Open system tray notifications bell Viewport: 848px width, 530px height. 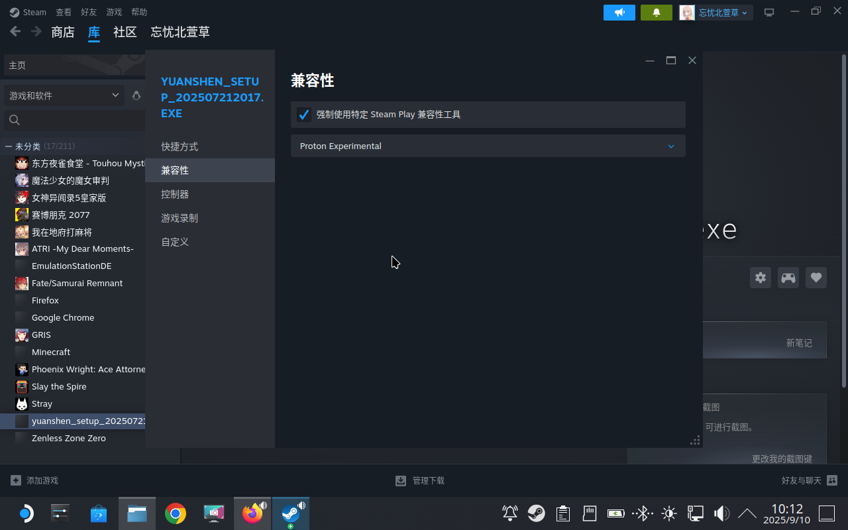pos(510,513)
